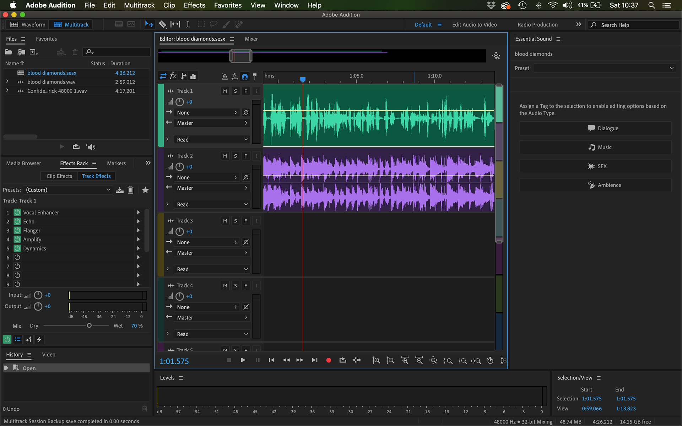Click the blue playhead marker on the ruler

click(303, 80)
